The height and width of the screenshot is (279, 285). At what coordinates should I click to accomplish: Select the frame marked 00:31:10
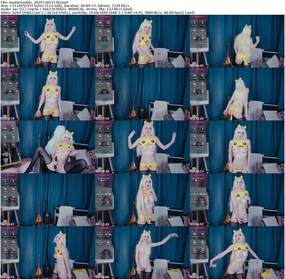click(x=142, y=41)
